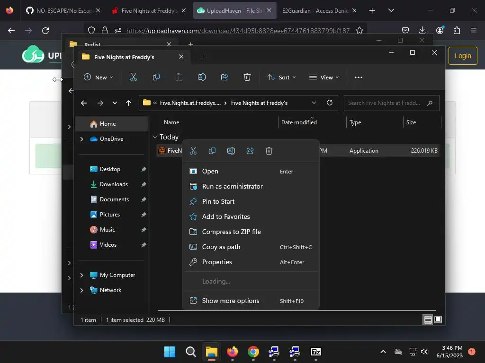The height and width of the screenshot is (363, 485).
Task: Open the New item dropdown
Action: [99, 77]
